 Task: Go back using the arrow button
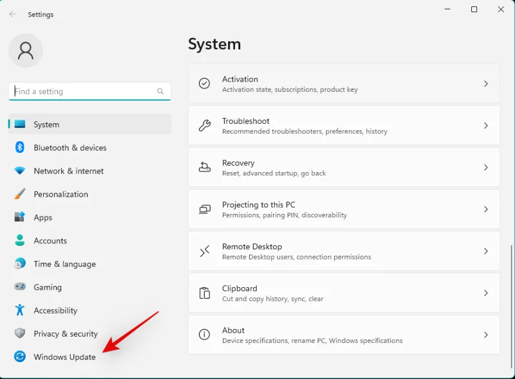tap(12, 14)
